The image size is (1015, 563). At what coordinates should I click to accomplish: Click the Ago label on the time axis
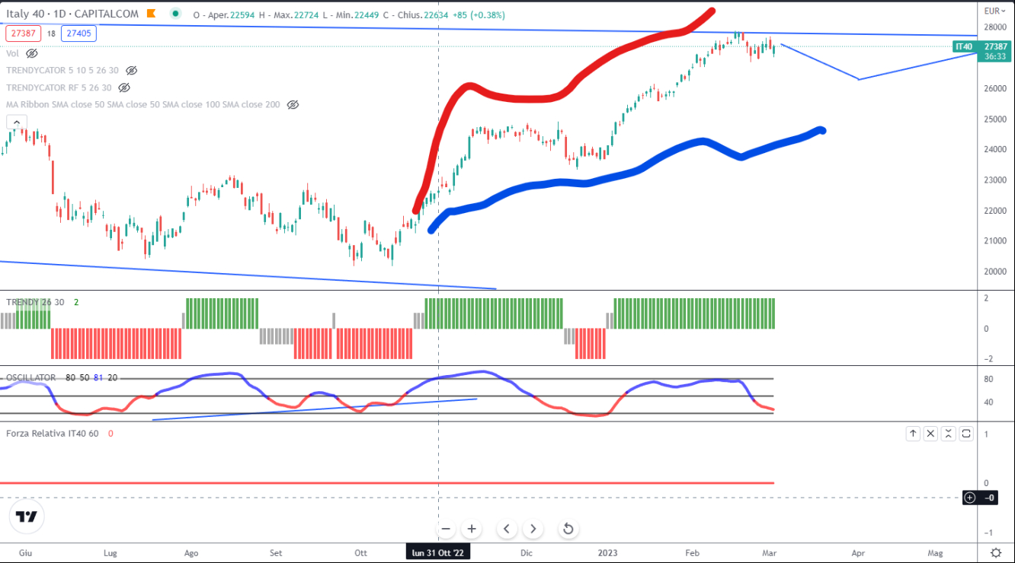(x=191, y=553)
